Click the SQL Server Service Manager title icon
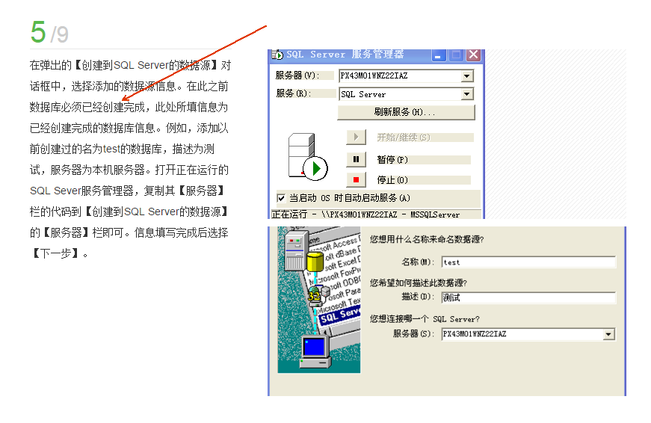Viewport: 651px width, 423px height. 277,55
